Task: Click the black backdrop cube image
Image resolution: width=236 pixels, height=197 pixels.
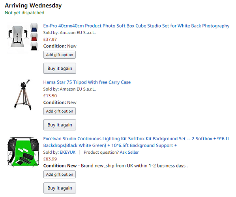Action: (34, 46)
